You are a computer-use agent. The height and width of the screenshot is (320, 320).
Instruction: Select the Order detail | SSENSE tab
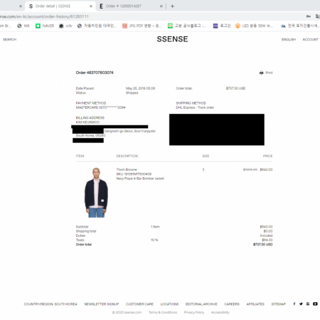53,6
